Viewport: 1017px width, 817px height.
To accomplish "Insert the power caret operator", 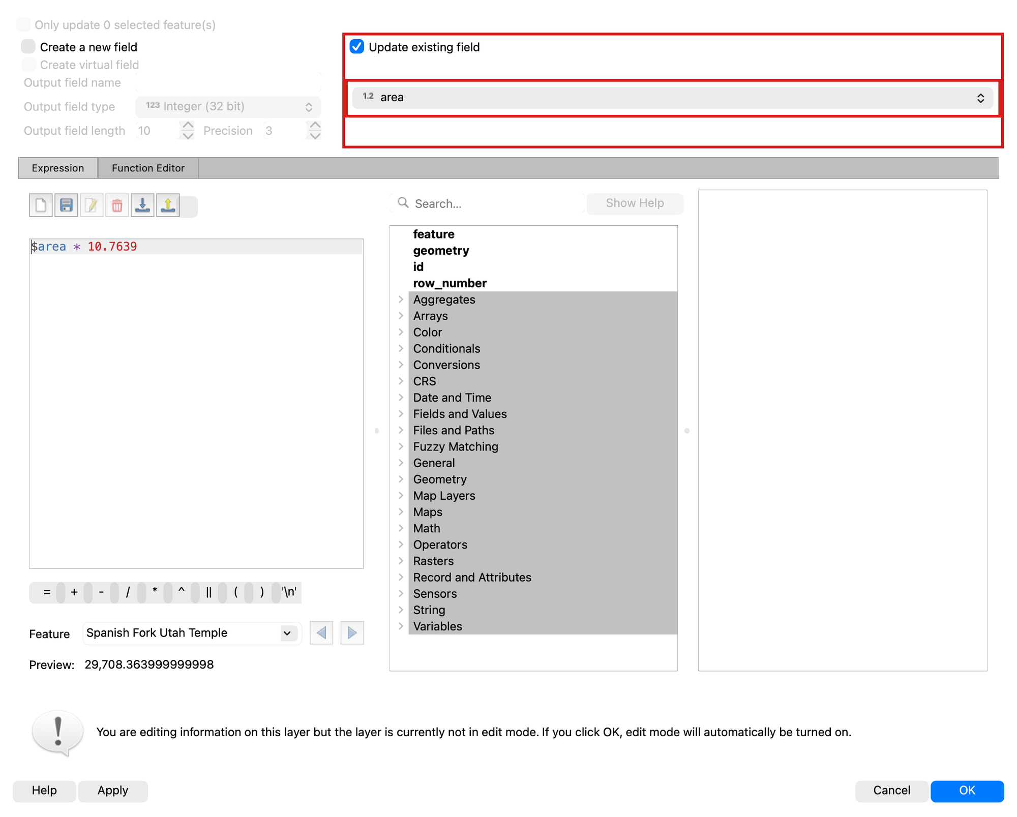I will 182,592.
